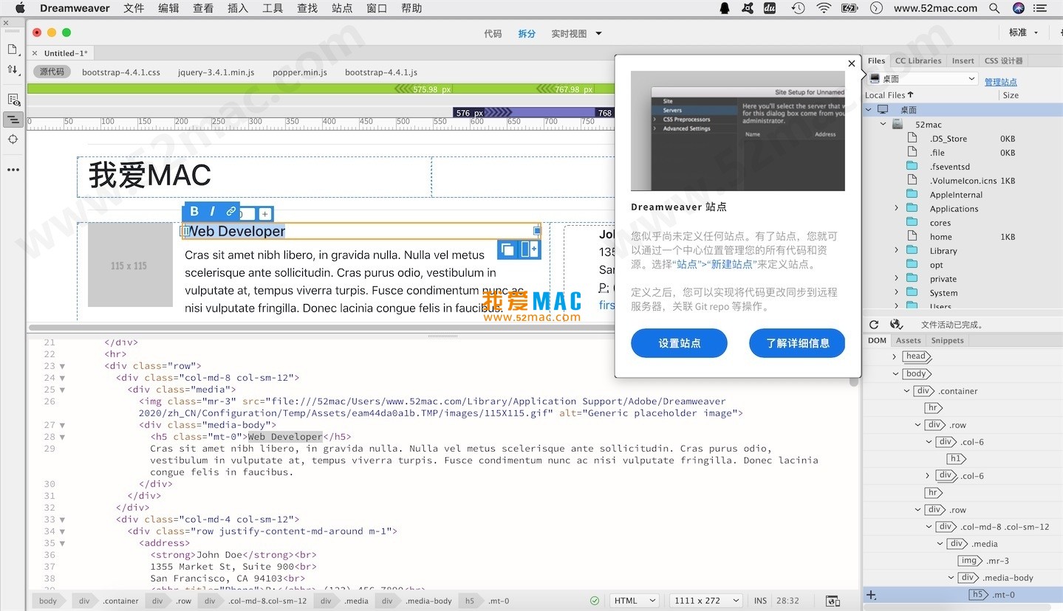1063x611 pixels.
Task: Click the Time Machine clock icon
Action: coord(798,8)
